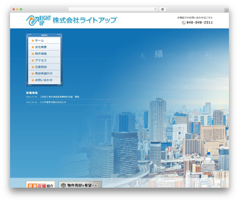
Task: Click the 048-840-2311 phone number
Action: tap(199, 22)
